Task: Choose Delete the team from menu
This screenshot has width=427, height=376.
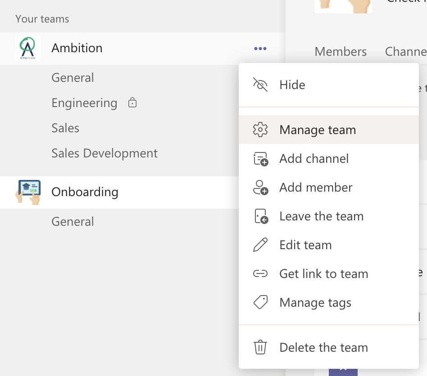Action: point(323,348)
